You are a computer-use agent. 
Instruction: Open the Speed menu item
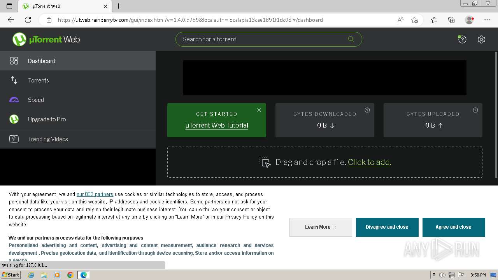tap(78, 100)
